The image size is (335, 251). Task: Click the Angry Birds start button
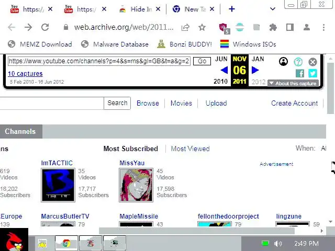coord(14,239)
